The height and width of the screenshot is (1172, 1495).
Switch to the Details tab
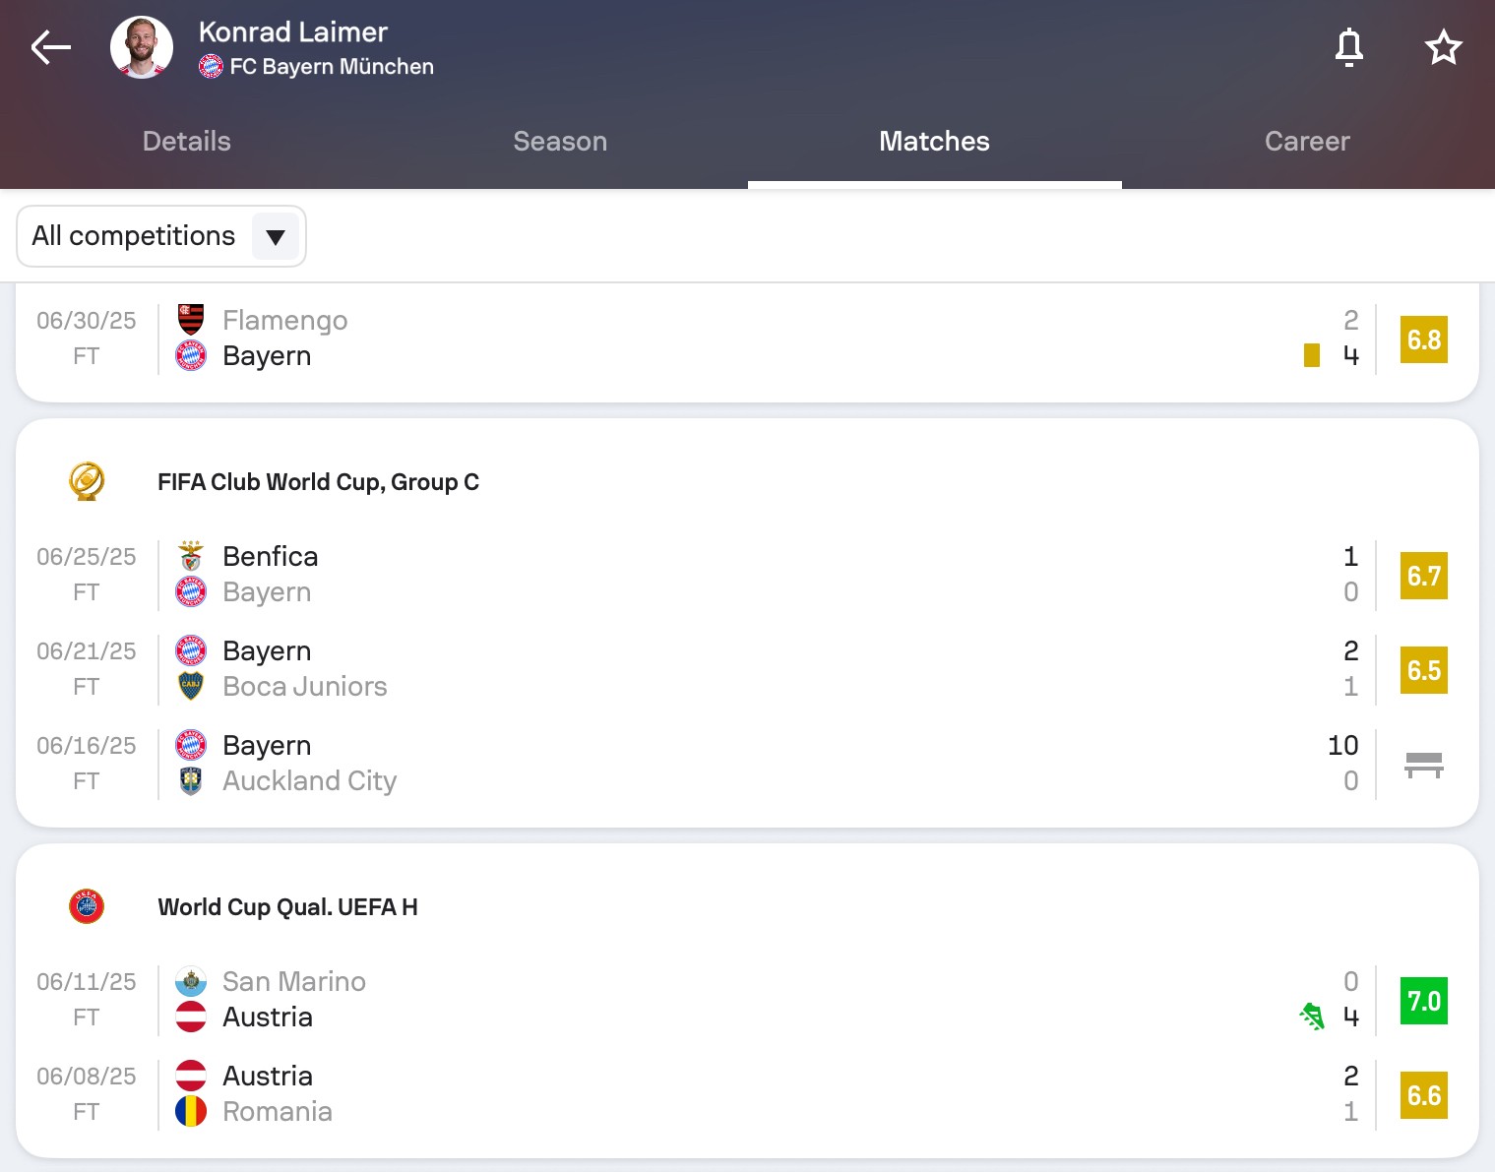(x=186, y=141)
